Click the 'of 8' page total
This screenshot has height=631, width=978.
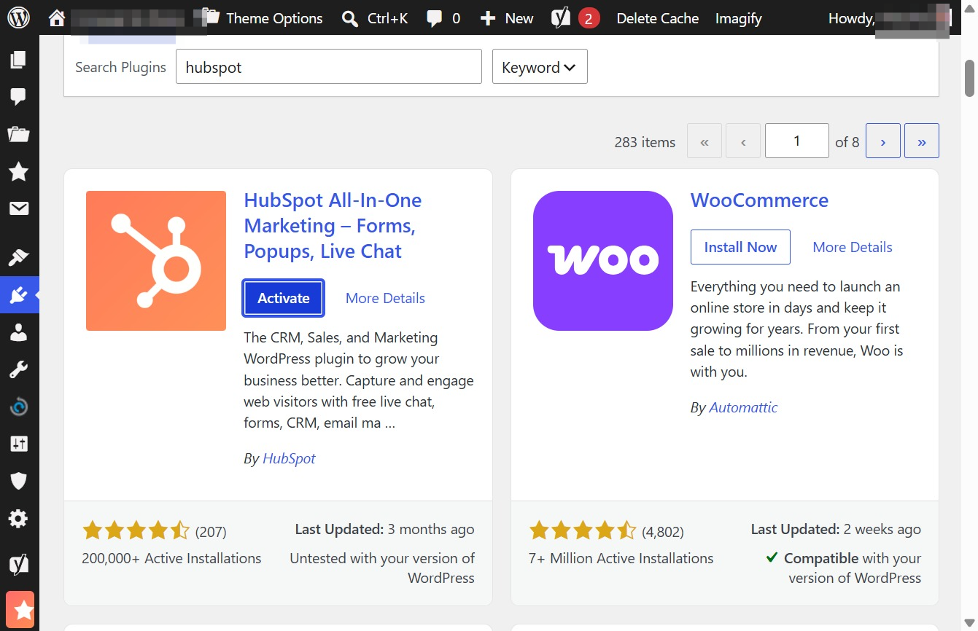(x=847, y=142)
